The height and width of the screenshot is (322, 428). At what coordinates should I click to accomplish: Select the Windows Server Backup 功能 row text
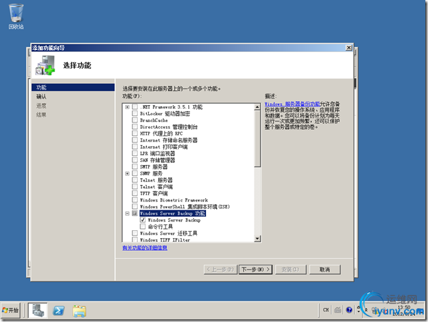click(173, 213)
